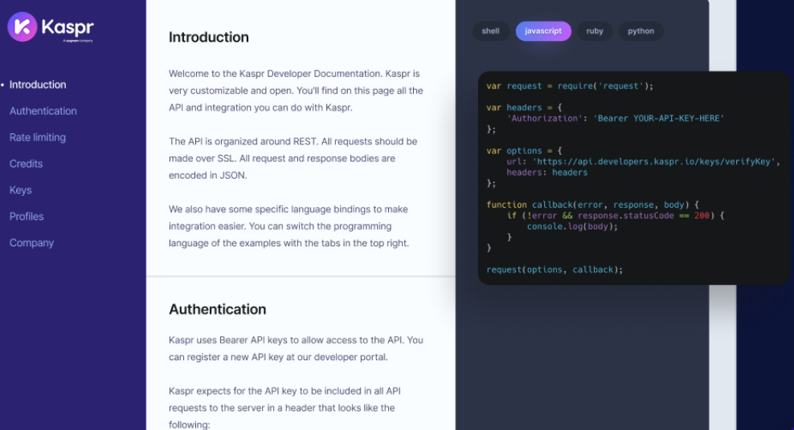Click the 'API is organized around REST' paragraph
Image resolution: width=794 pixels, height=430 pixels.
pyautogui.click(x=293, y=158)
